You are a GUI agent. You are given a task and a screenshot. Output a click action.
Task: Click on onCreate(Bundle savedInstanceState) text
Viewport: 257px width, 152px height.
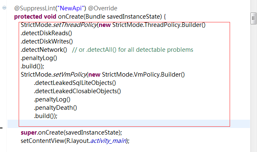[110, 17]
